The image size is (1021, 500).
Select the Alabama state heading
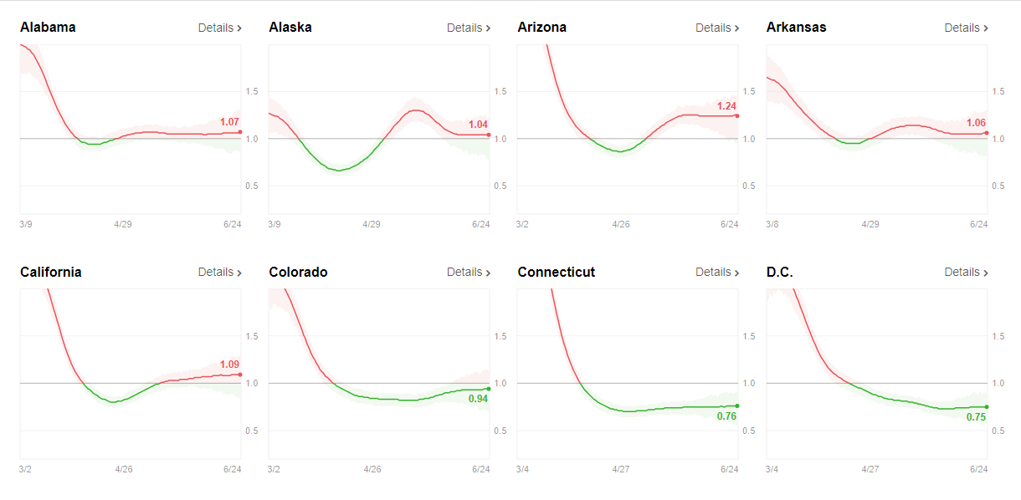click(48, 27)
